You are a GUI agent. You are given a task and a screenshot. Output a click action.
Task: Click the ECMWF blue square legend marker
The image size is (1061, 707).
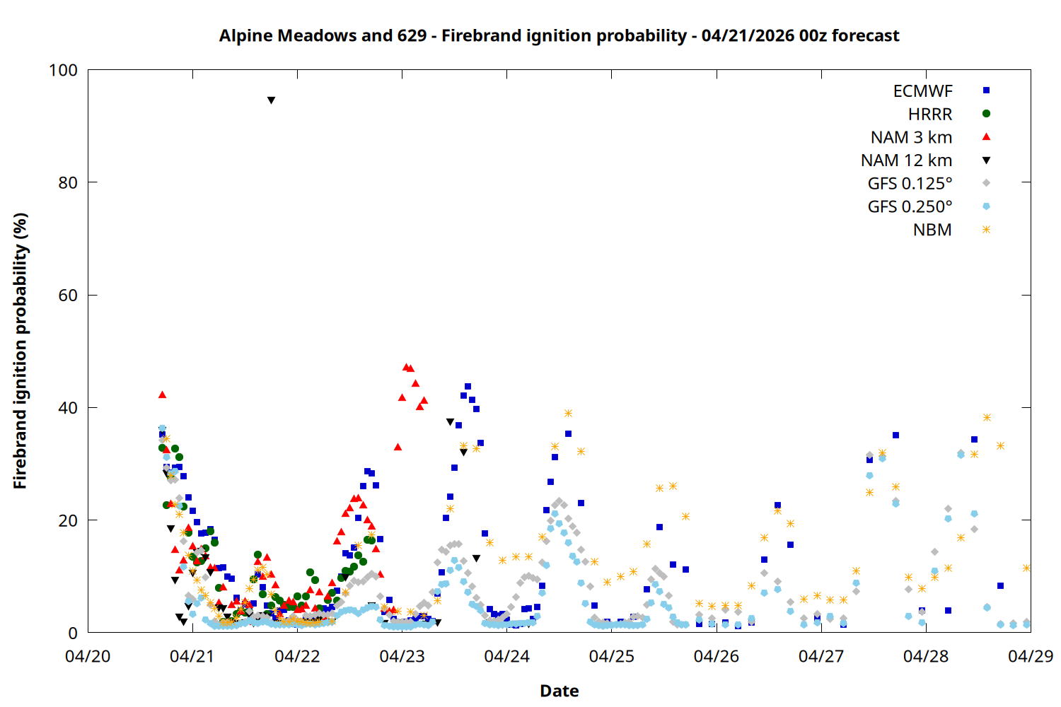coord(986,90)
